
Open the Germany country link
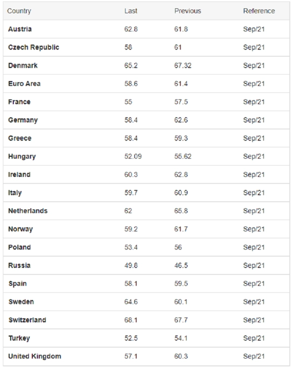tap(23, 120)
